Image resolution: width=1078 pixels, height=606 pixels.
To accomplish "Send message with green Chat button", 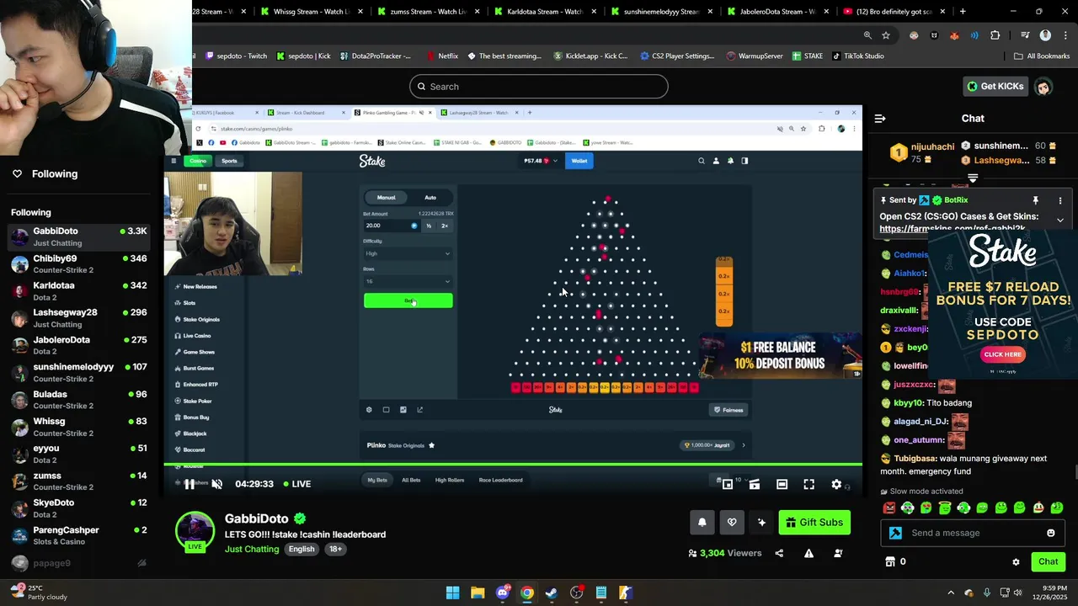I will point(1048,561).
